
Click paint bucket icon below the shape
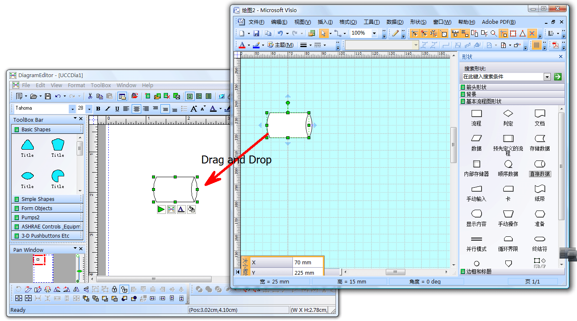point(191,209)
